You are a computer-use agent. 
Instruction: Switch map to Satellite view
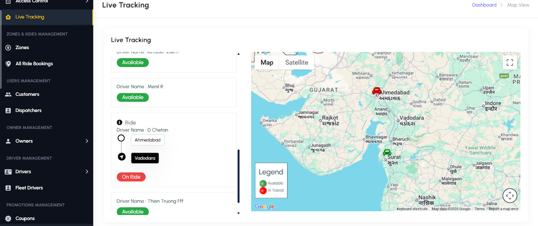297,62
